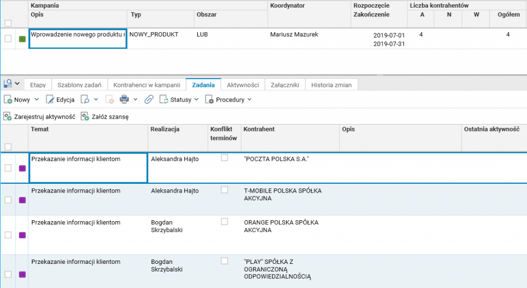Click the Załóż szansę button
The width and height of the screenshot is (527, 288).
pyautogui.click(x=104, y=117)
